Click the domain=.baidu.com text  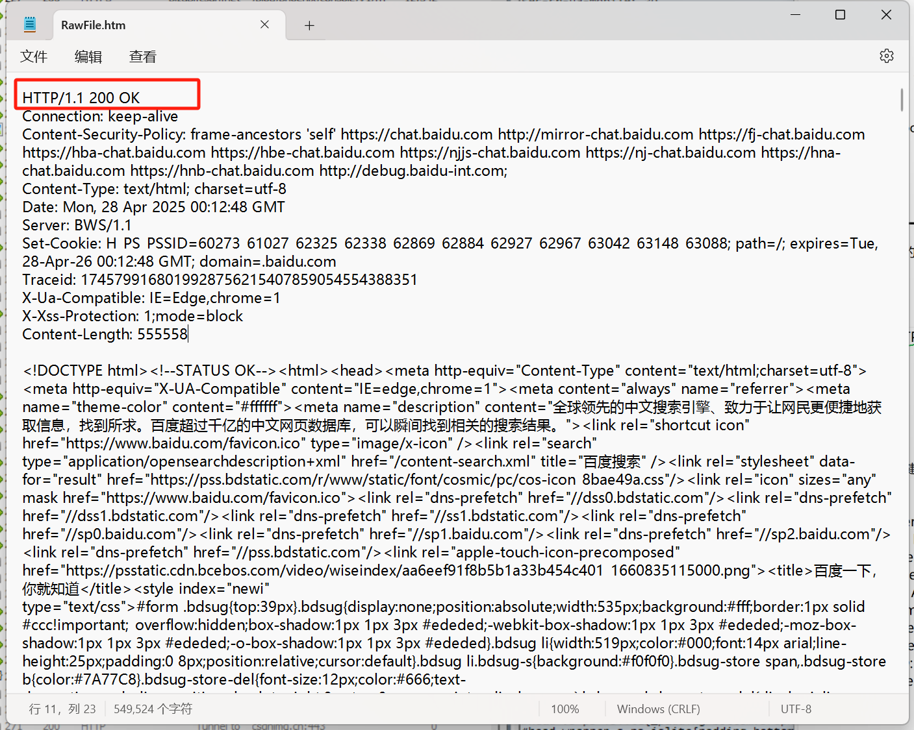pyautogui.click(x=268, y=262)
